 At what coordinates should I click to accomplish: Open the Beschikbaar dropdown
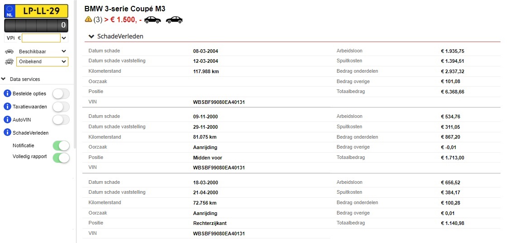(42, 51)
